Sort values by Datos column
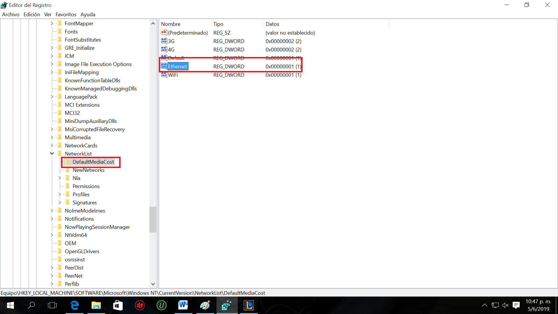The height and width of the screenshot is (314, 558). 326,24
